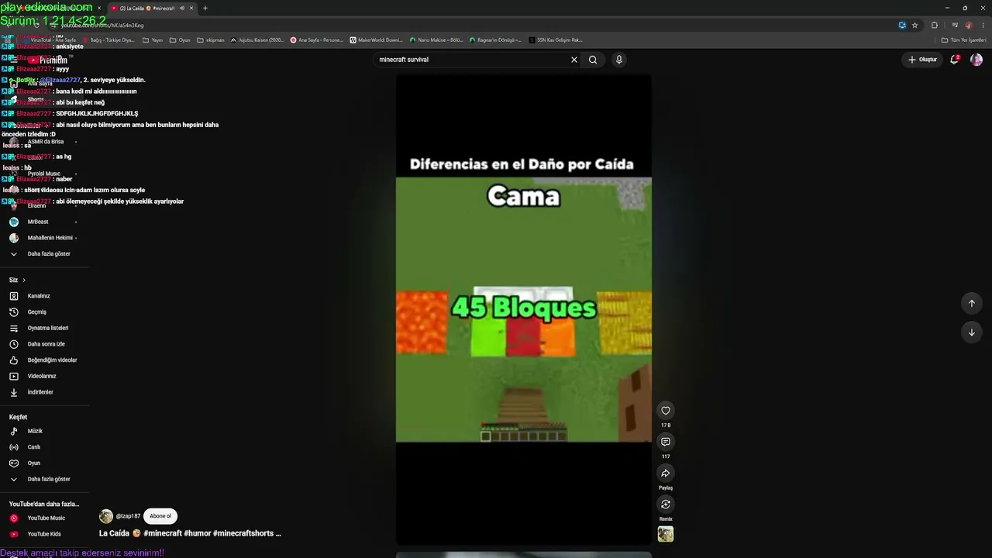
Task: Expand Keşfet list with Daha fazla göster
Action: [x=45, y=479]
